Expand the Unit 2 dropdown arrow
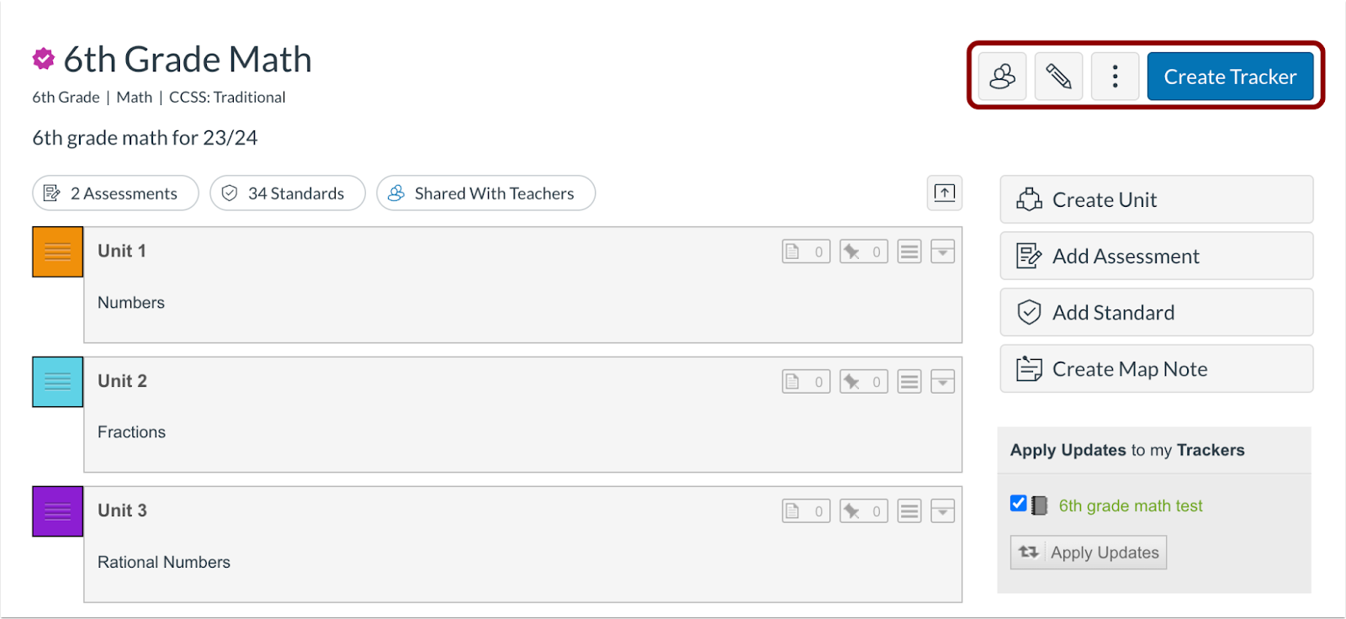1346x619 pixels. (x=943, y=381)
